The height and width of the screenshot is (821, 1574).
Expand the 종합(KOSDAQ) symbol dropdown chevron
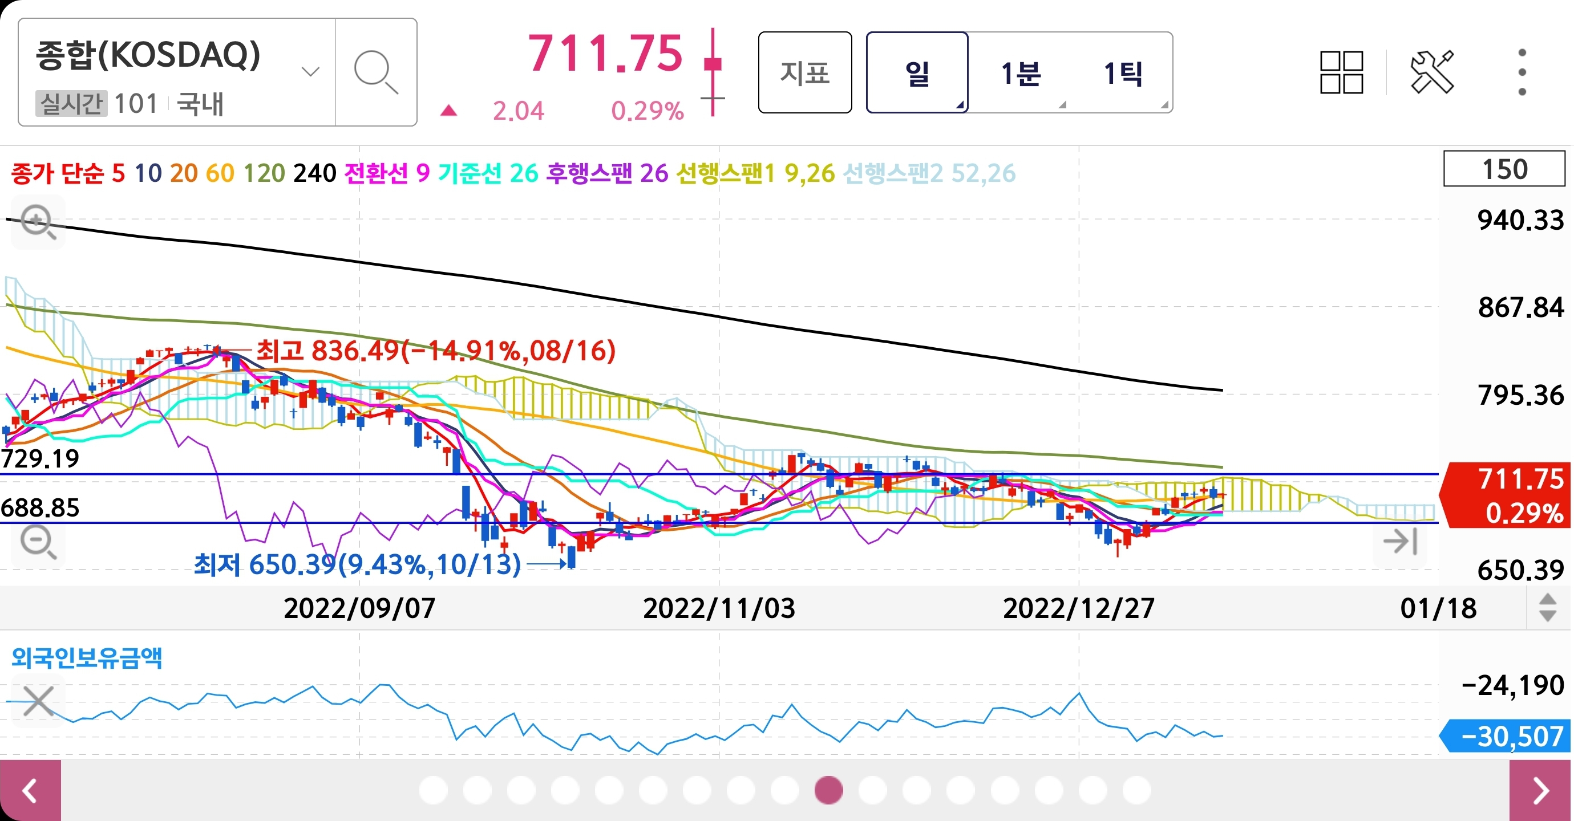pyautogui.click(x=310, y=72)
